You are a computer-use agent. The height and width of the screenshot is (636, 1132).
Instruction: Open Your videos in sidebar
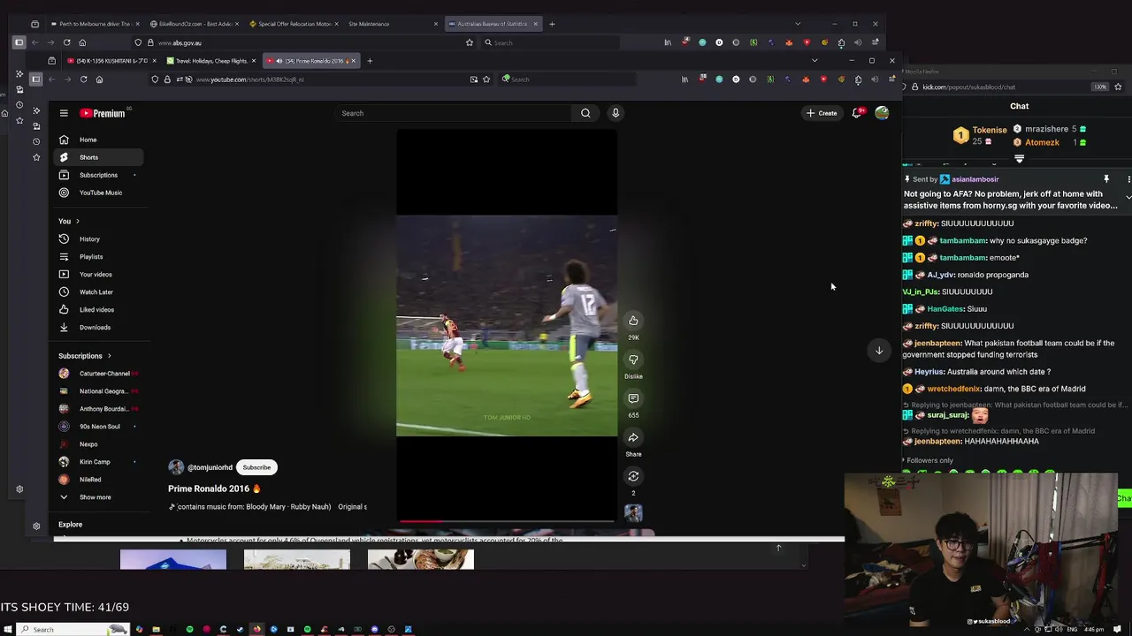(x=97, y=275)
